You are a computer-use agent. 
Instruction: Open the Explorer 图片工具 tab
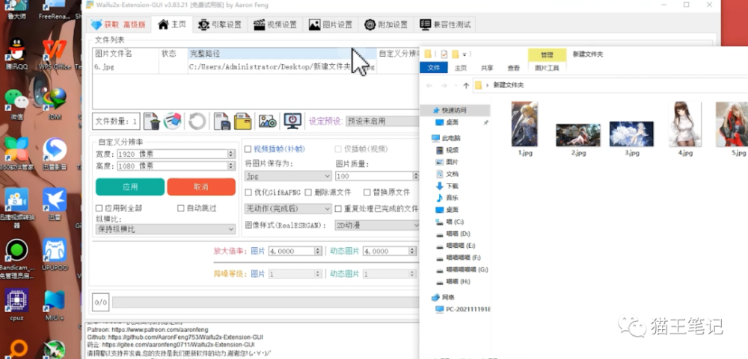[547, 68]
